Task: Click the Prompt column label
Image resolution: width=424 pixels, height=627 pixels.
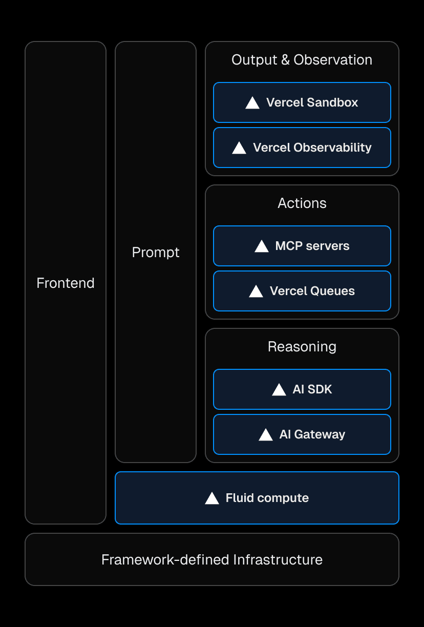Action: point(156,252)
